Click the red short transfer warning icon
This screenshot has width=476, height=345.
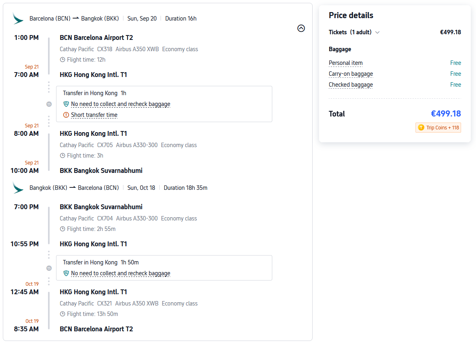pyautogui.click(x=66, y=115)
